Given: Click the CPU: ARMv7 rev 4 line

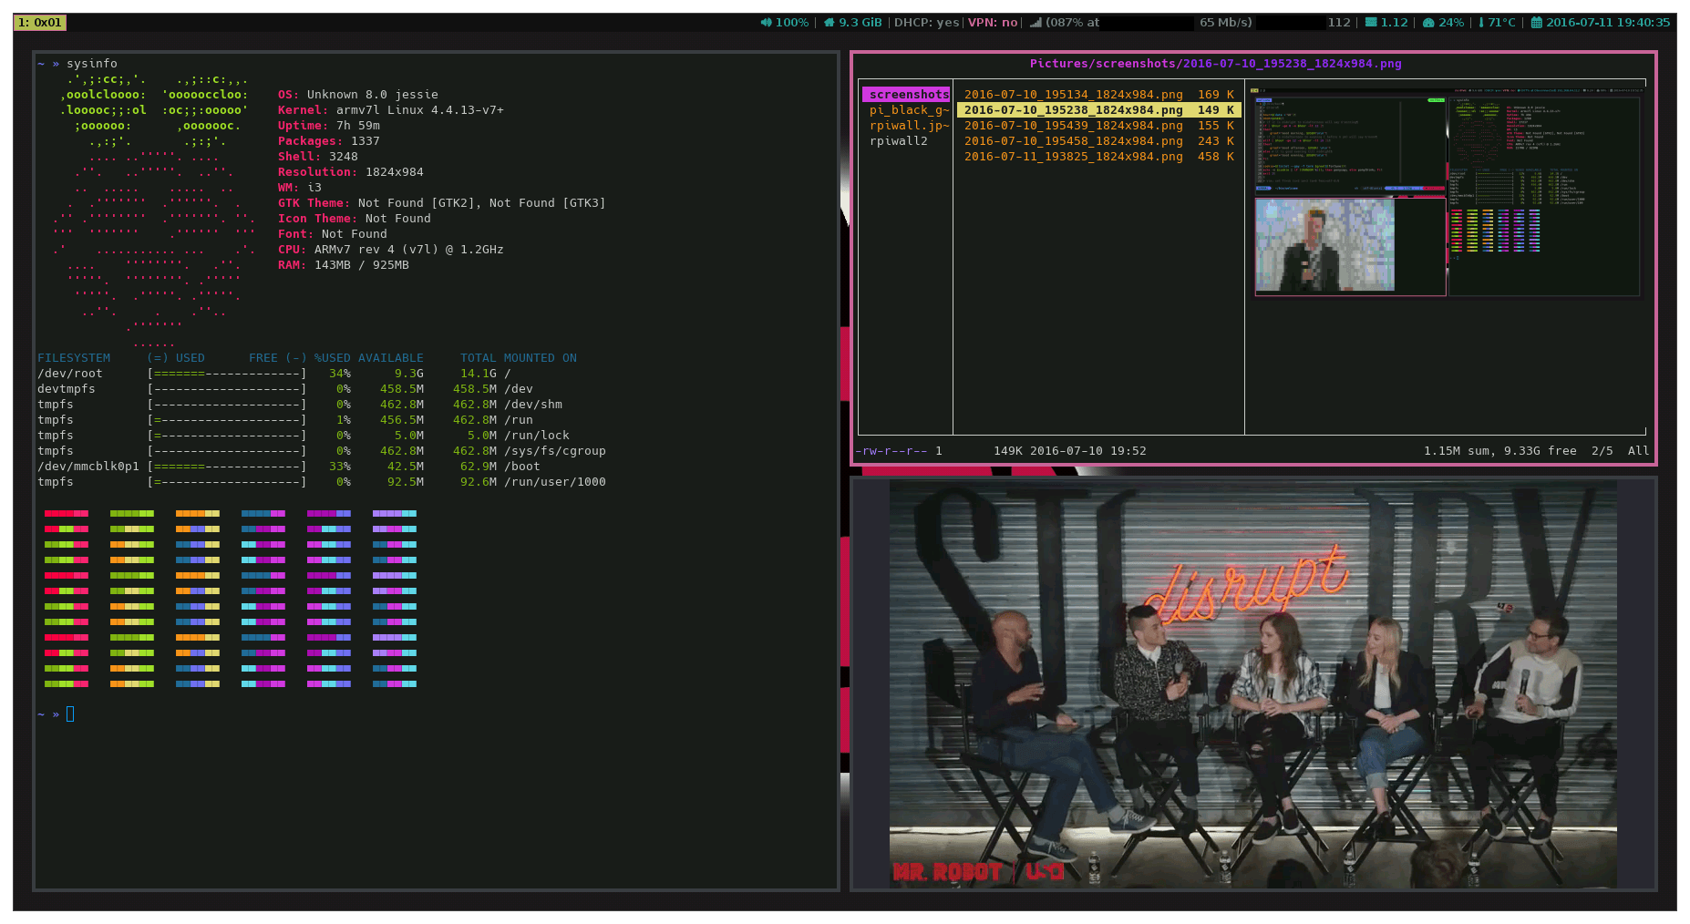Looking at the screenshot, I should (x=390, y=250).
